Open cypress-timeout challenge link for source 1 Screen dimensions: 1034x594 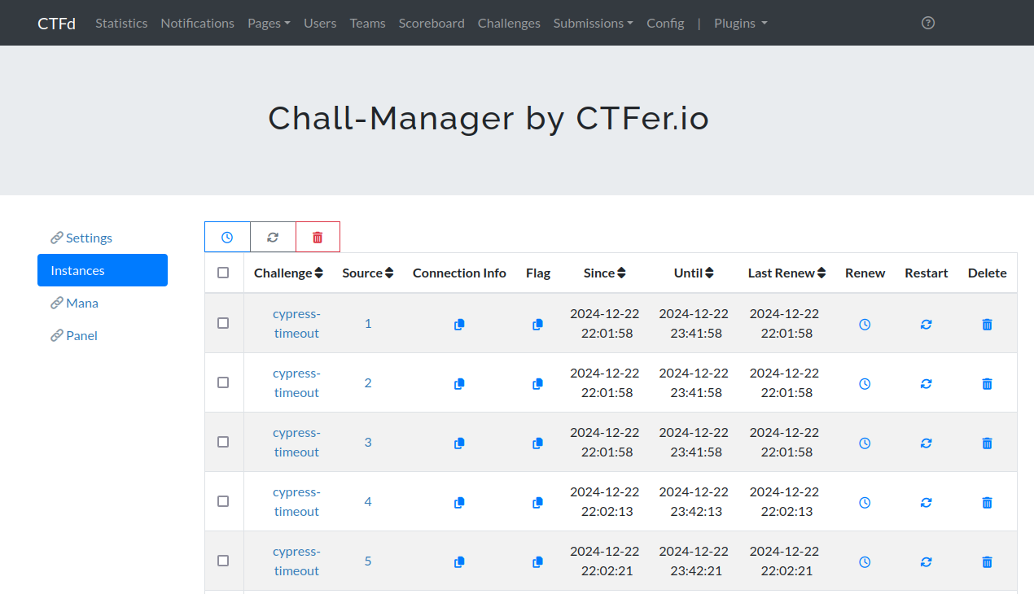point(296,323)
